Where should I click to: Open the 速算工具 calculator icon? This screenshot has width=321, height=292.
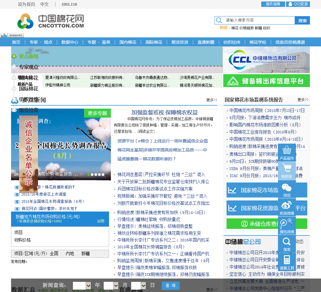click(x=287, y=262)
